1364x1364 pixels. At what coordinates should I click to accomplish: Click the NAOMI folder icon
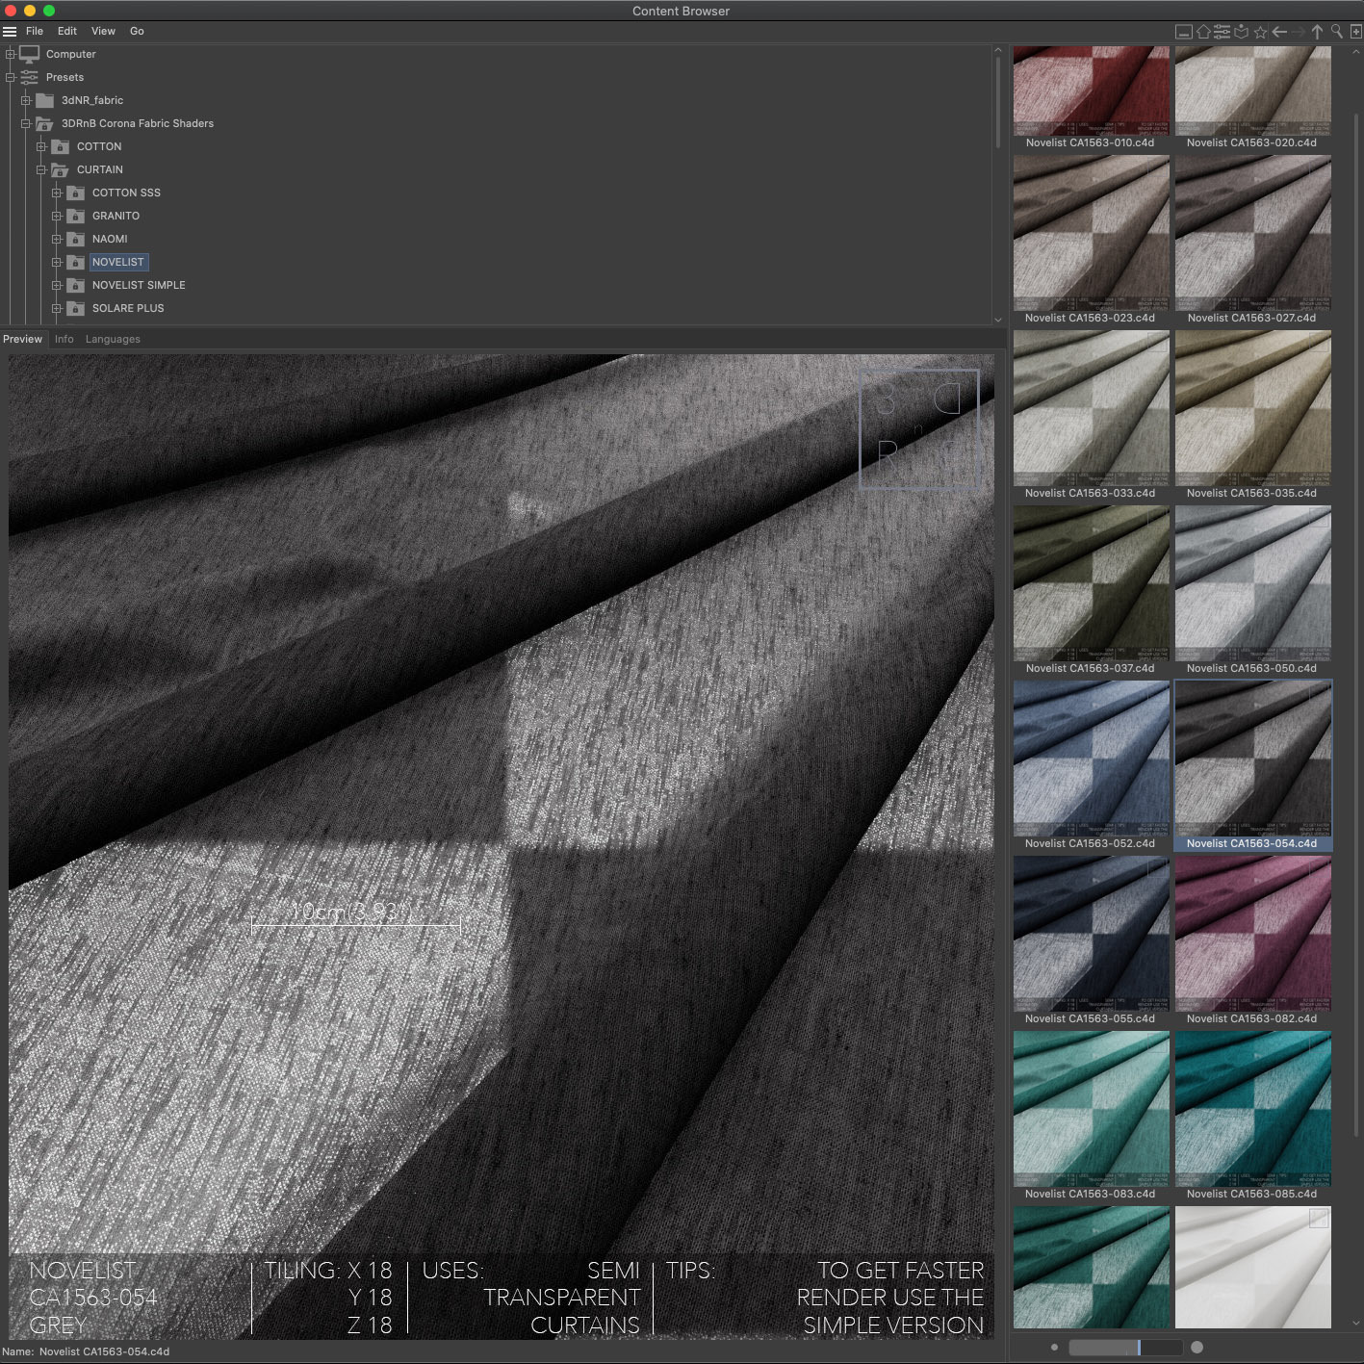[75, 240]
